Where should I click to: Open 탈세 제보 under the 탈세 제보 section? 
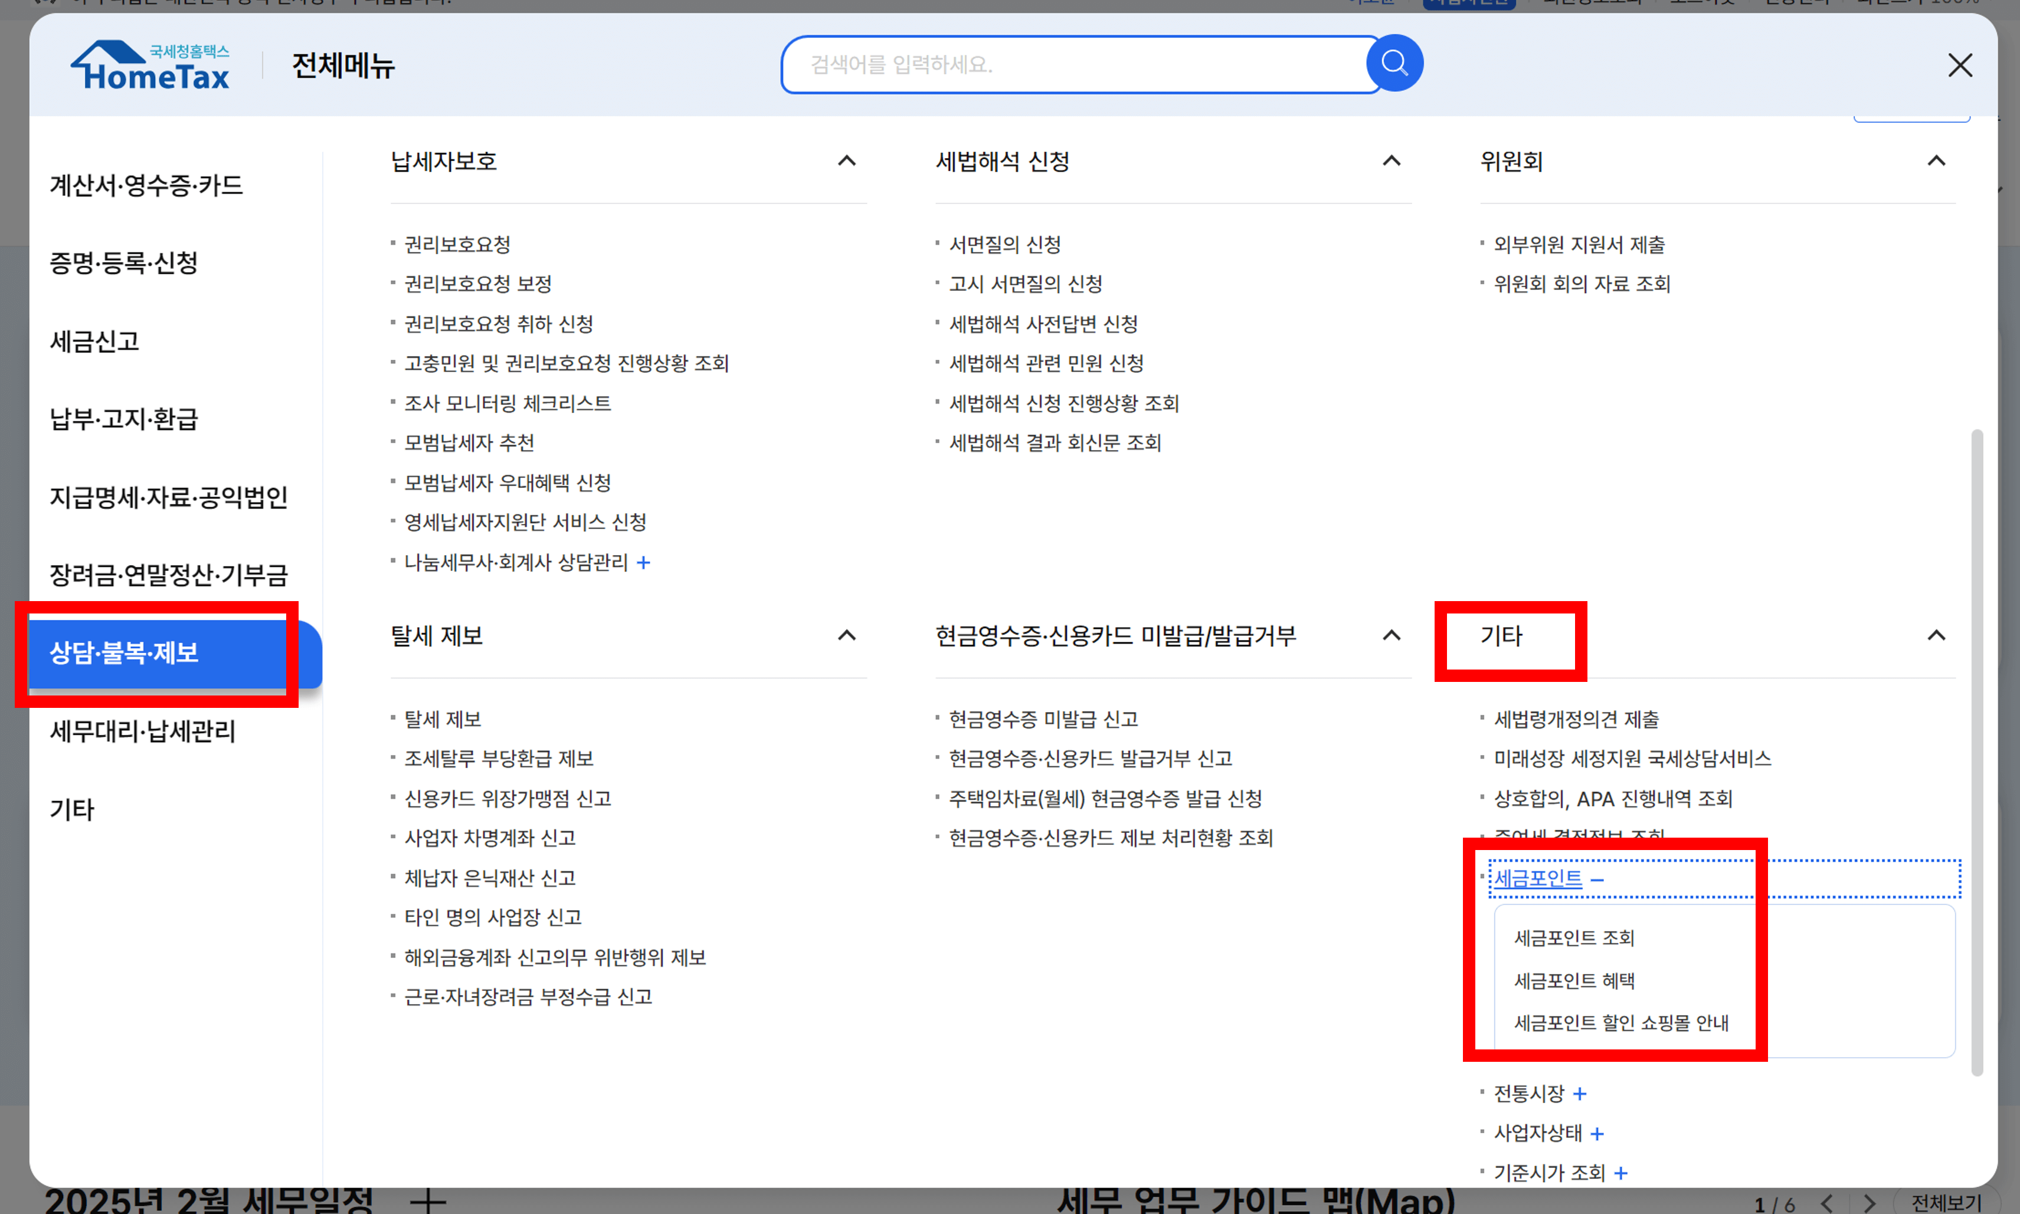click(x=442, y=719)
